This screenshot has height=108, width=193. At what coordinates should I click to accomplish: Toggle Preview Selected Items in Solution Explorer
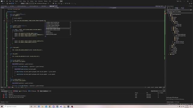(183, 8)
